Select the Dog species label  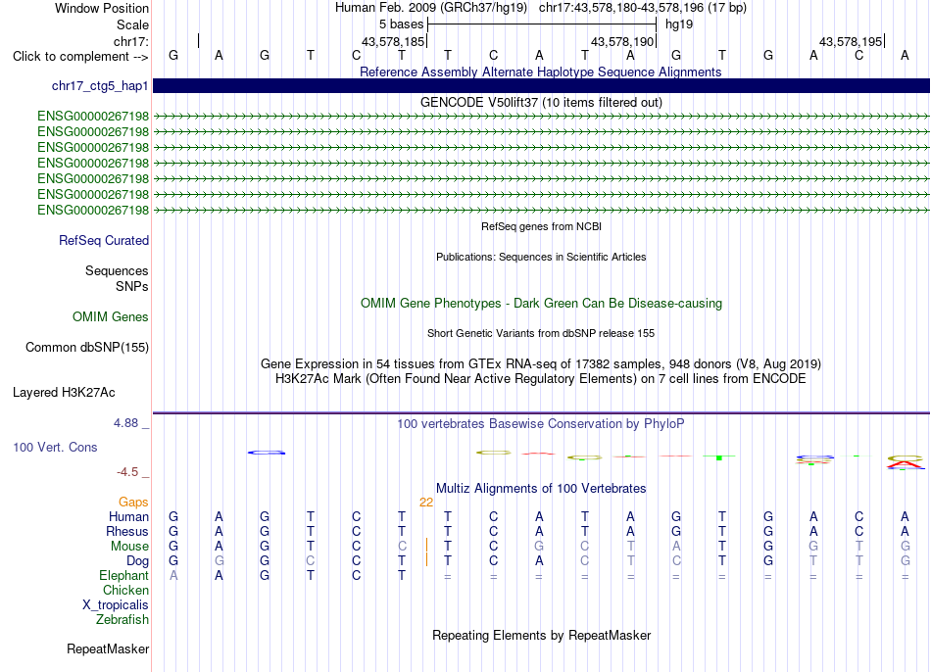click(x=138, y=560)
